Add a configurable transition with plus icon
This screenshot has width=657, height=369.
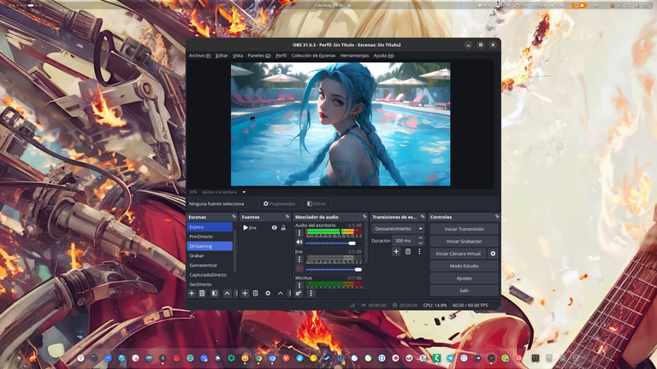click(396, 251)
